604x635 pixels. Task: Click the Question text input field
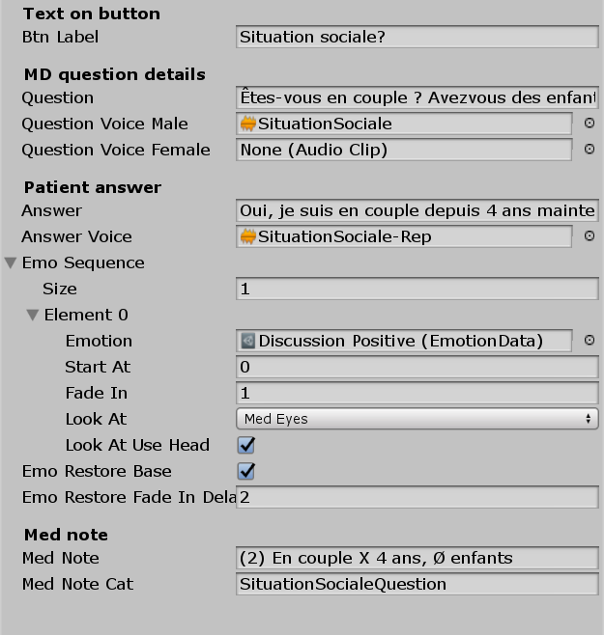coord(417,97)
